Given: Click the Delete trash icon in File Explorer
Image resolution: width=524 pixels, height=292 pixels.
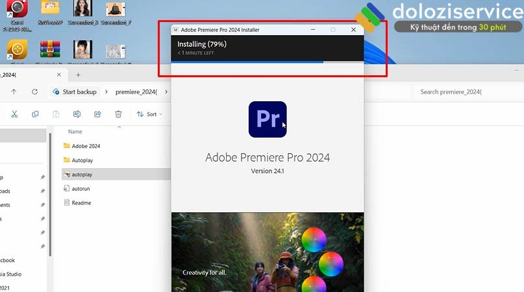Looking at the screenshot, I should point(118,114).
